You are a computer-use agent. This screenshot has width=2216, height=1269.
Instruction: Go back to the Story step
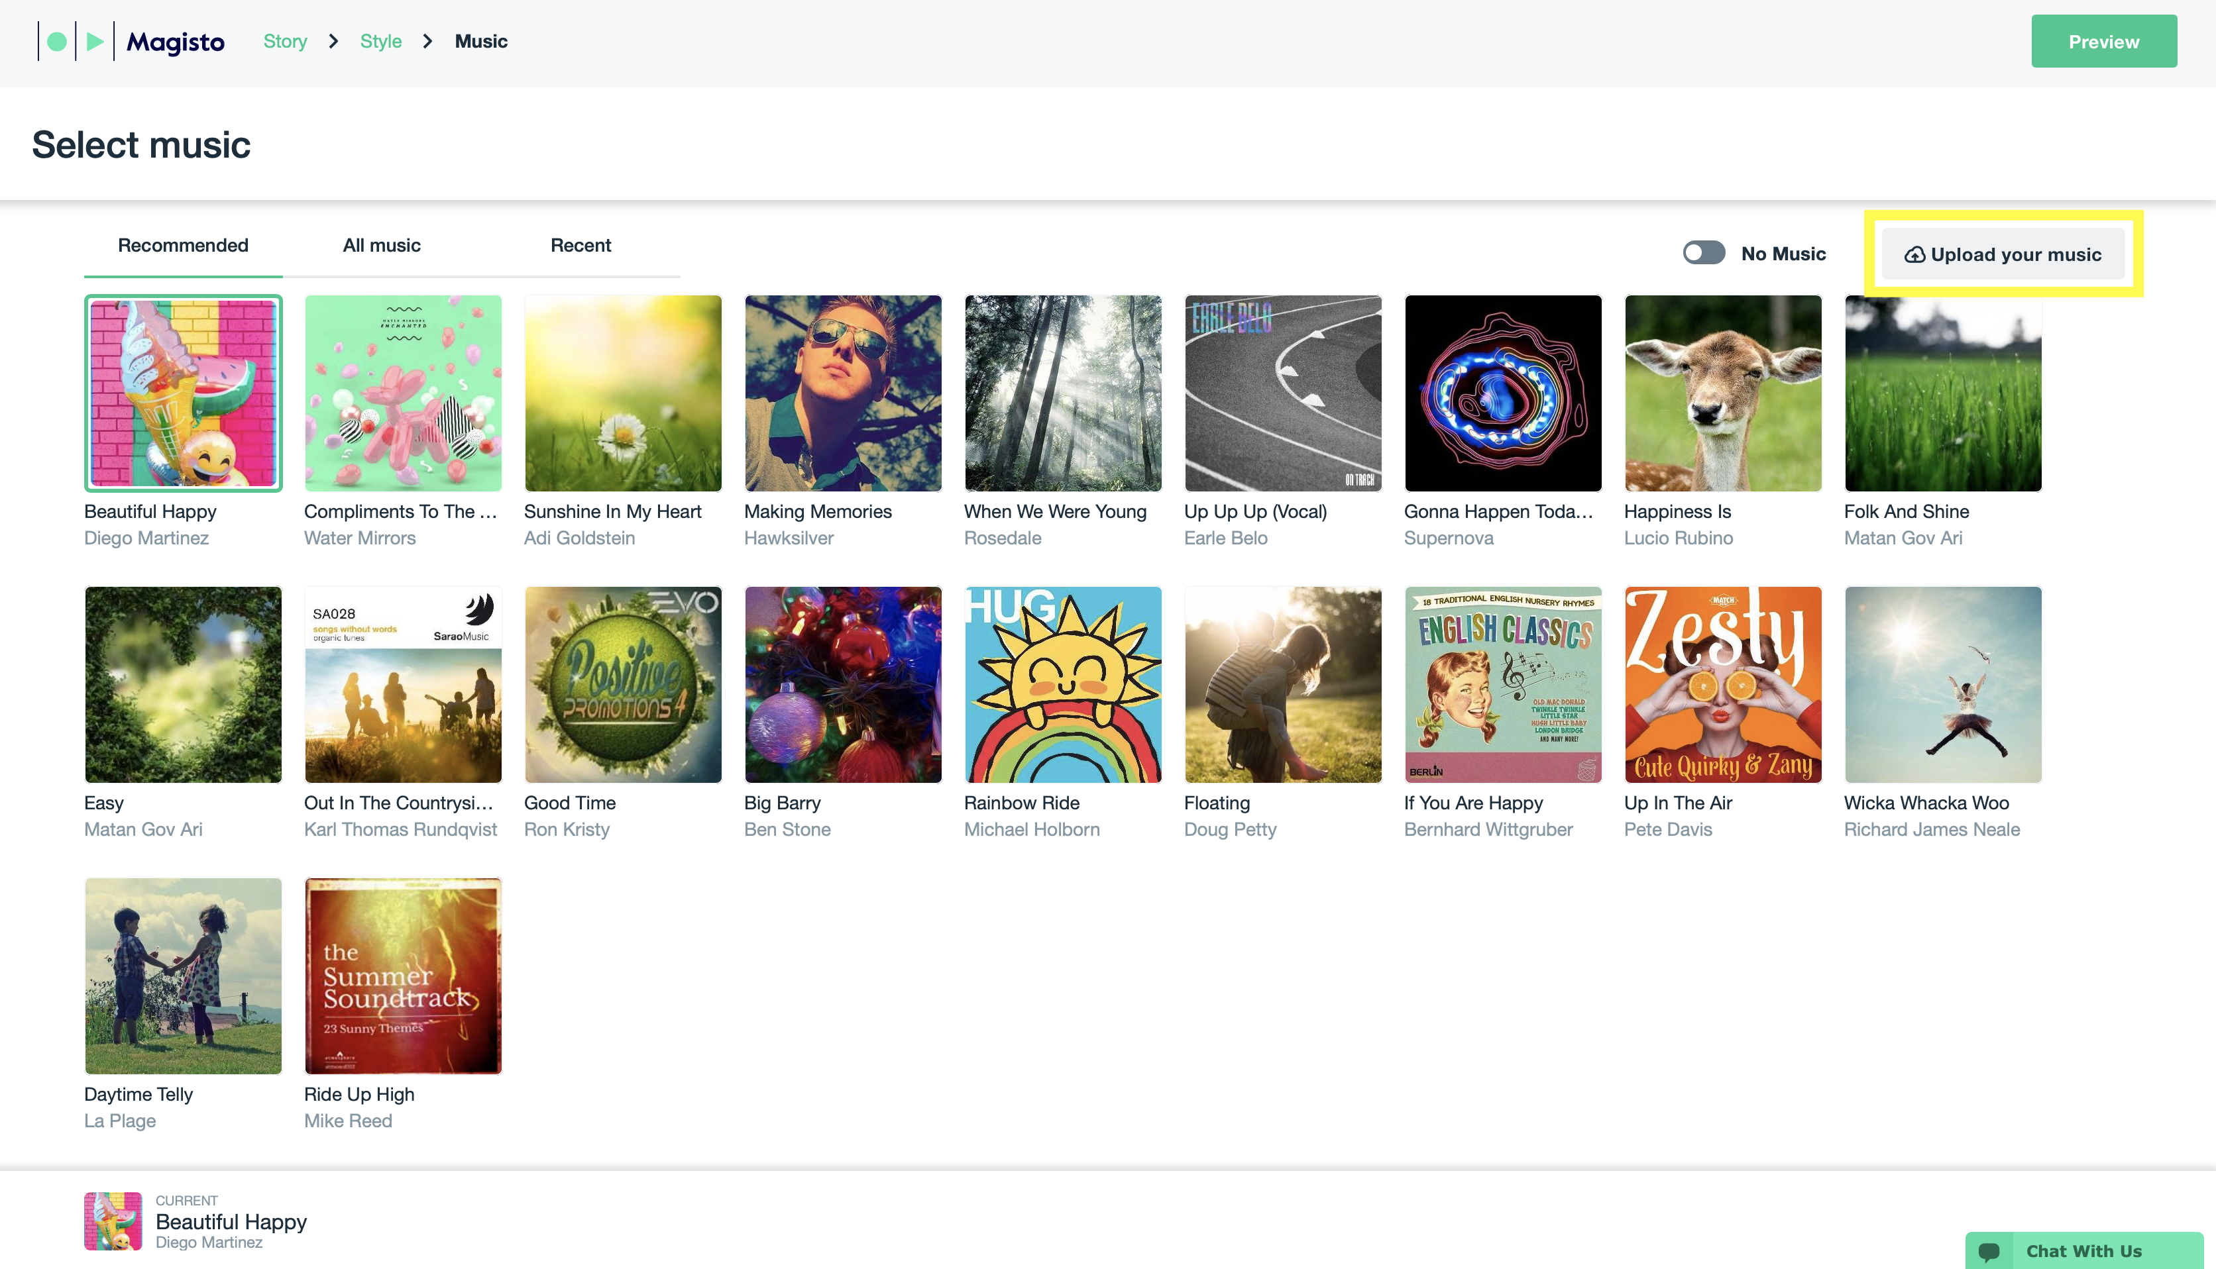point(285,40)
